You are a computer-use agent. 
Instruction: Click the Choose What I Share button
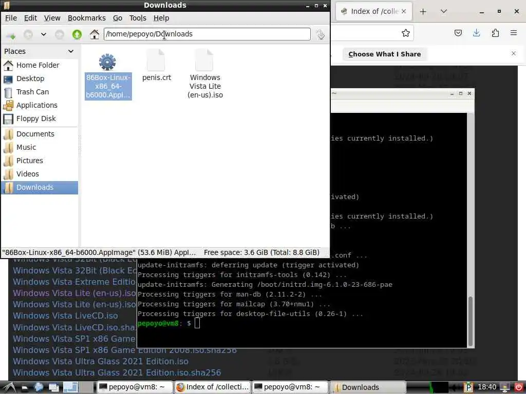(384, 54)
